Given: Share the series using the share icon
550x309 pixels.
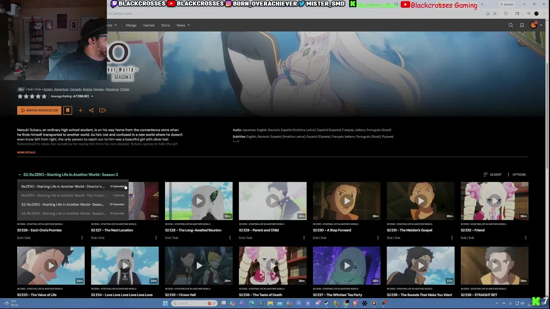Looking at the screenshot, I should (91, 110).
